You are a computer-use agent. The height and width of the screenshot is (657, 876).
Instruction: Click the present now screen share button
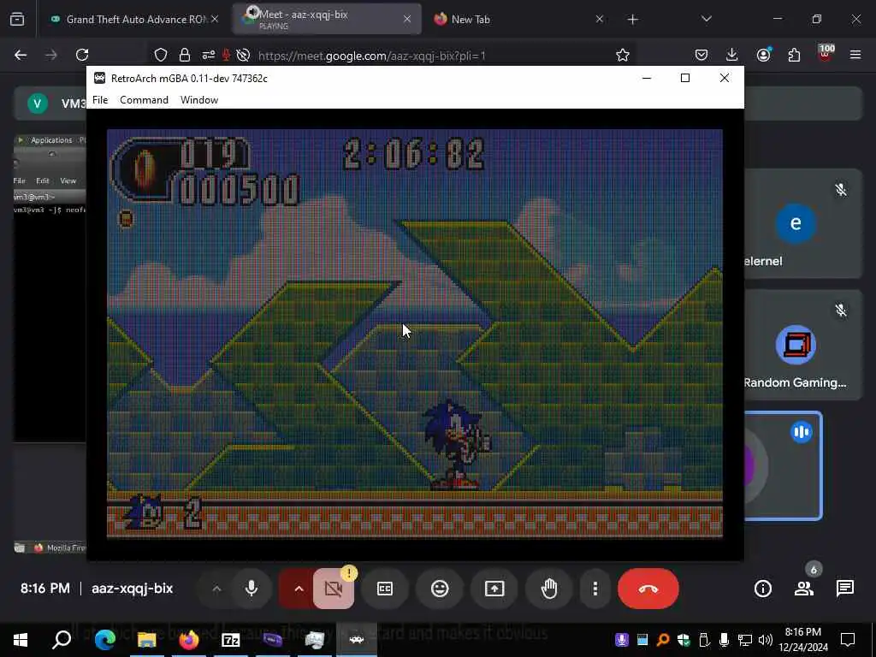(x=494, y=589)
